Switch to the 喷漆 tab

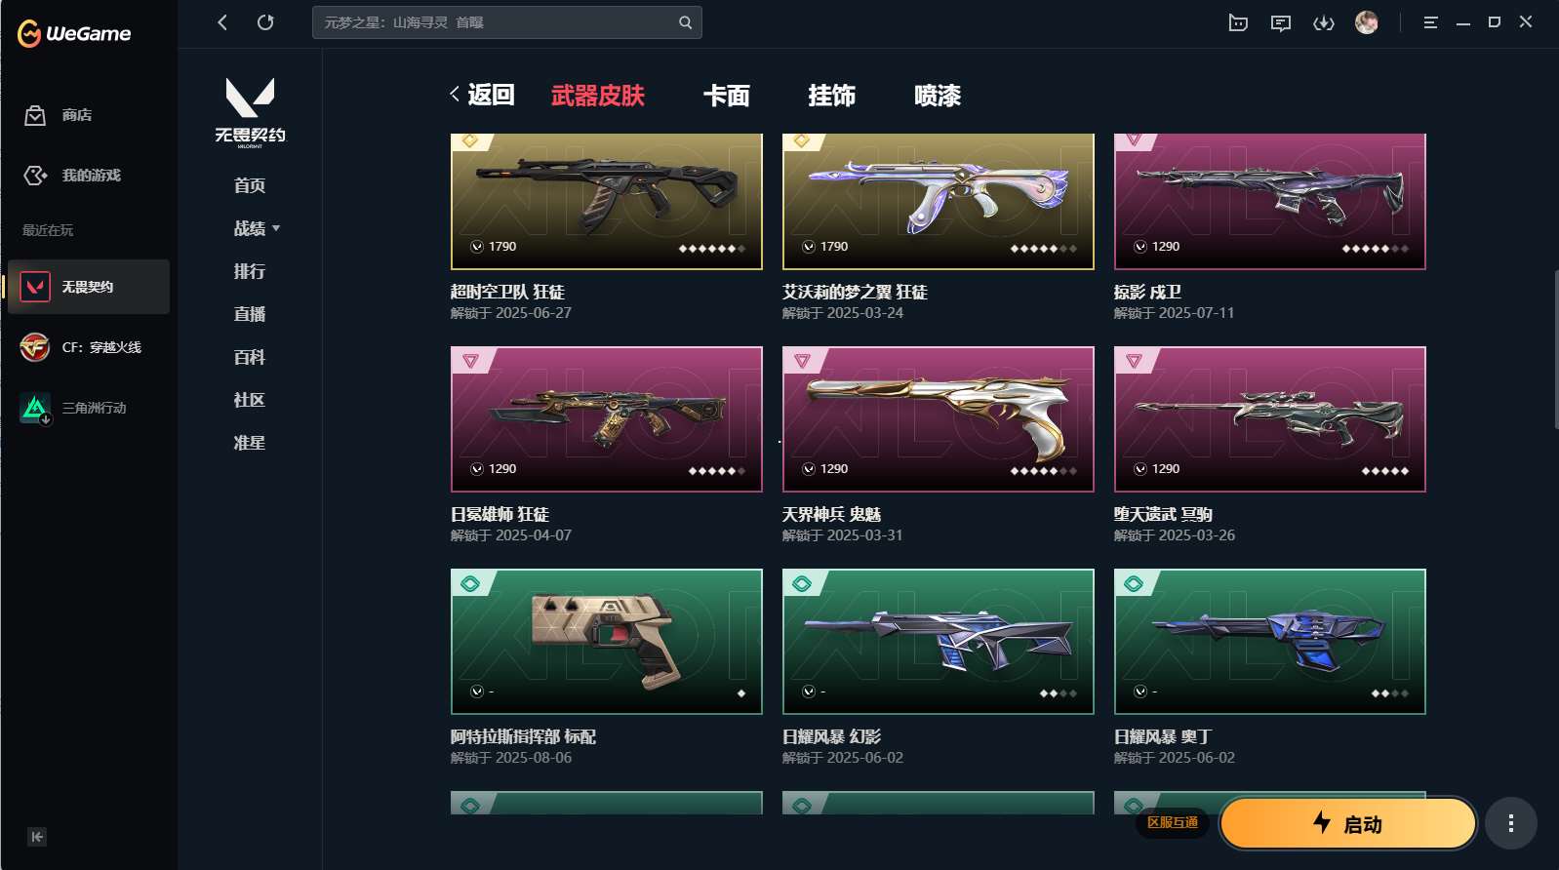938,96
